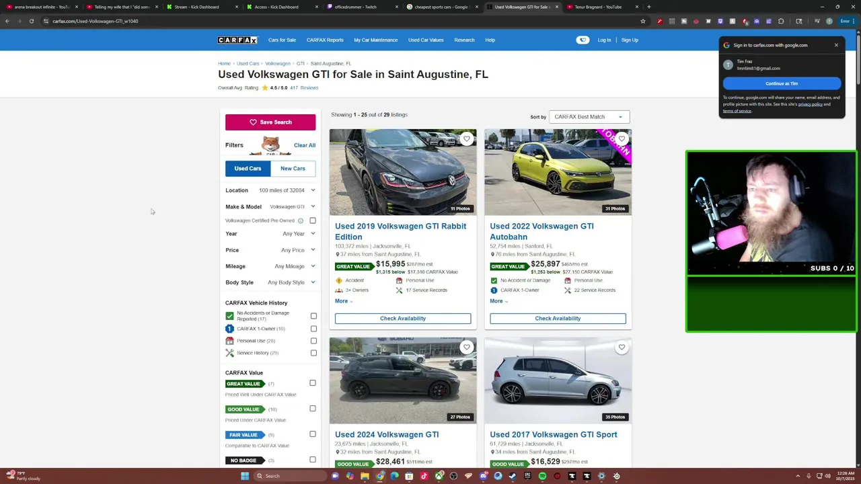Viewport: 861px width, 484px height.
Task: Open TikTok from the taskbar
Action: coord(424,476)
